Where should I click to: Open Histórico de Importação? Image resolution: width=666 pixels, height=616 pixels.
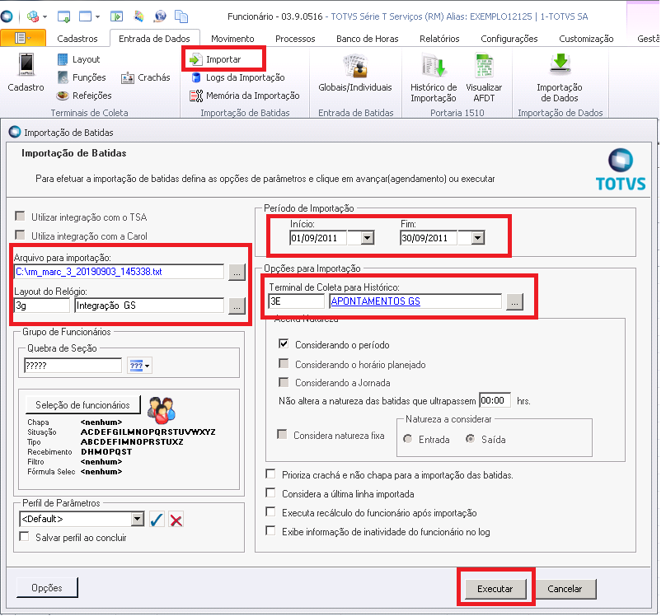click(x=434, y=77)
